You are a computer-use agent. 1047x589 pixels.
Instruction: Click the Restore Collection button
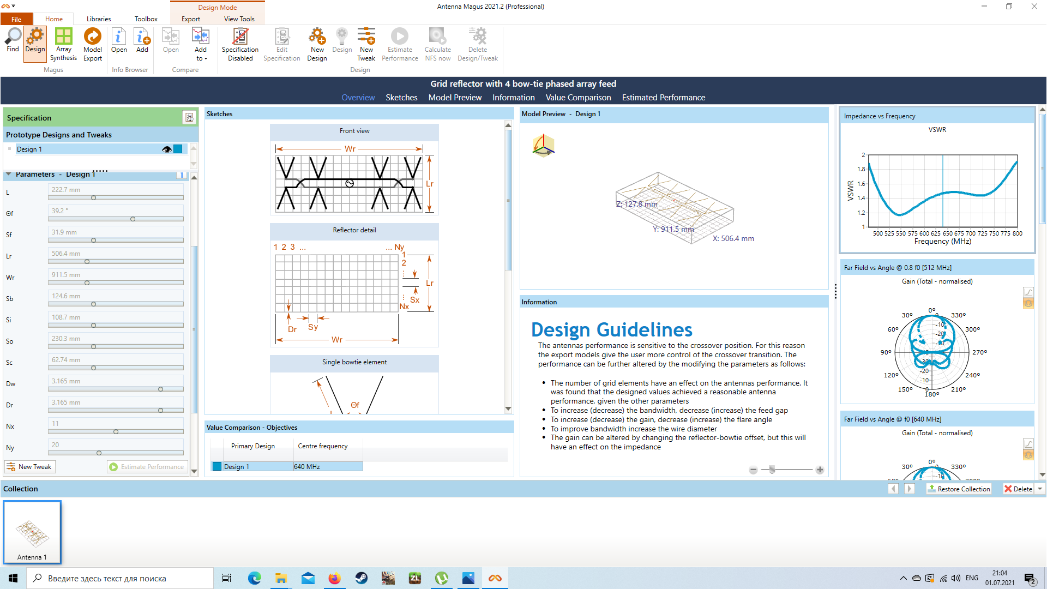point(959,489)
